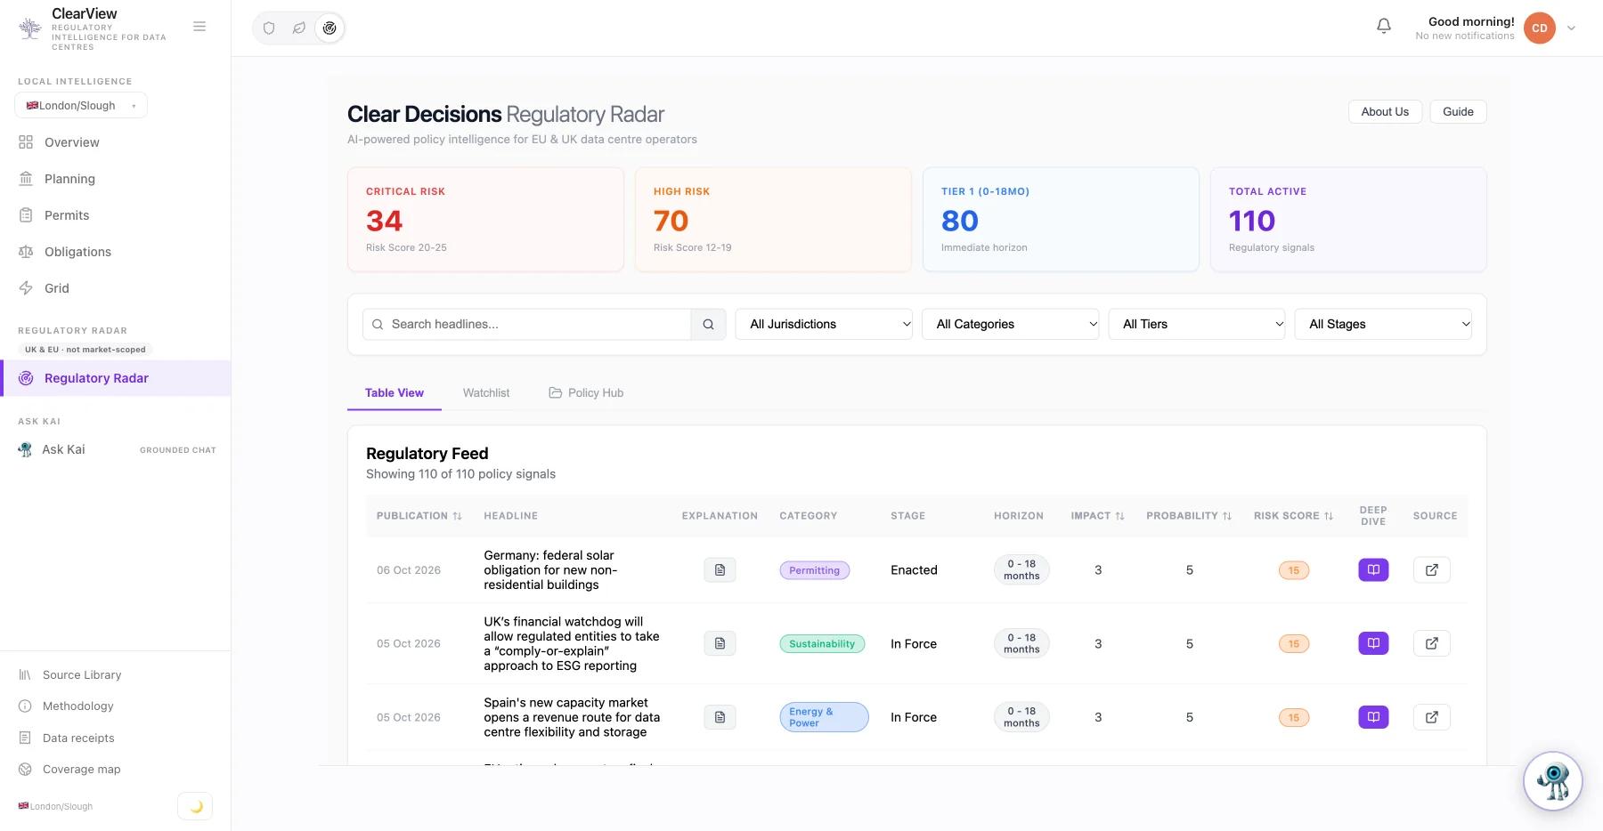
Task: Click the Permitting category badge
Action: coord(815,570)
